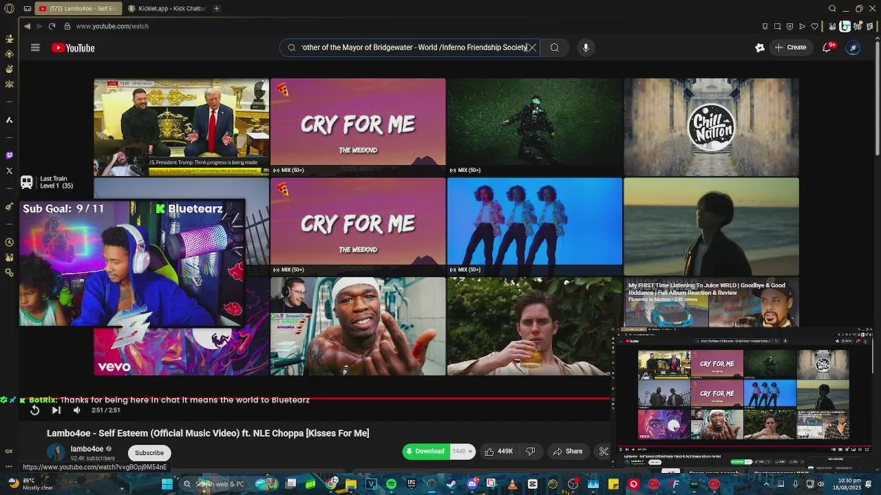Select the Lambo4oe YouTube browser tab
Screen dimensions: 881x495
click(x=77, y=8)
